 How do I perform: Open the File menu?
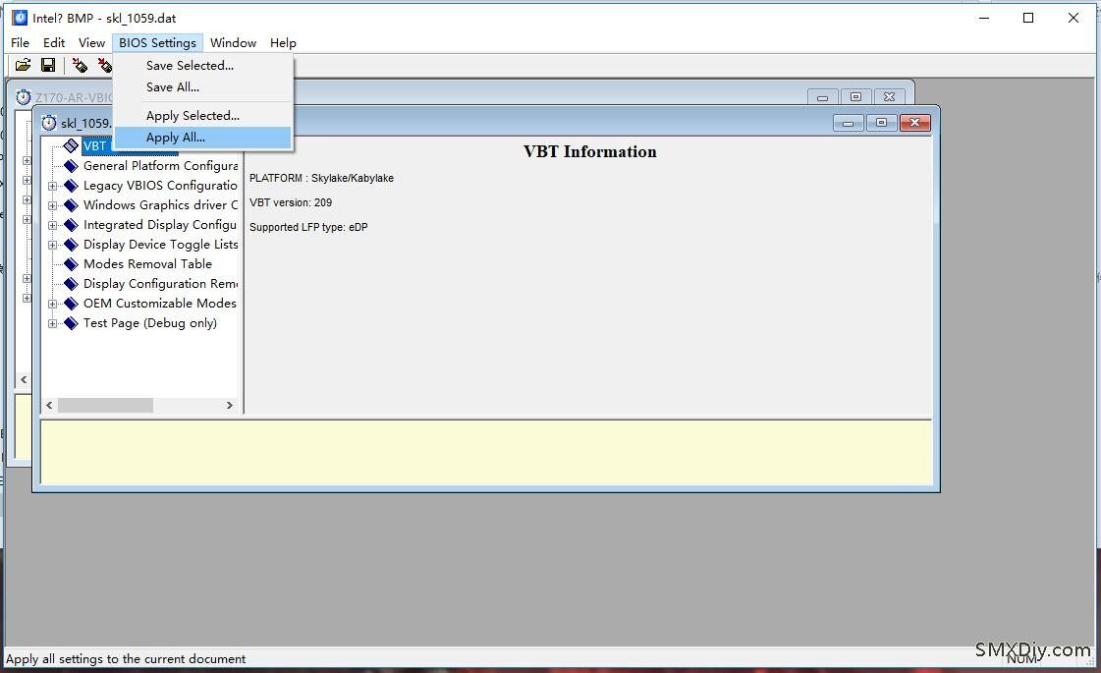(x=20, y=43)
